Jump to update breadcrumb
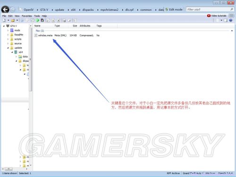This screenshot has width=236, height=177. [59, 10]
